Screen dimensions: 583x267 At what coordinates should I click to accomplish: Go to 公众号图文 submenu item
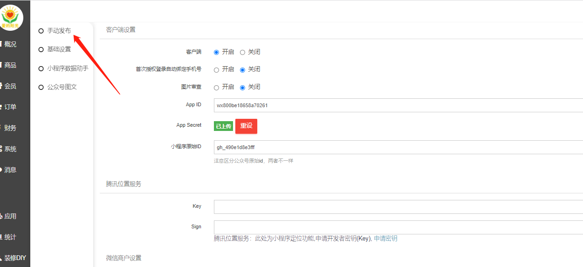click(62, 87)
